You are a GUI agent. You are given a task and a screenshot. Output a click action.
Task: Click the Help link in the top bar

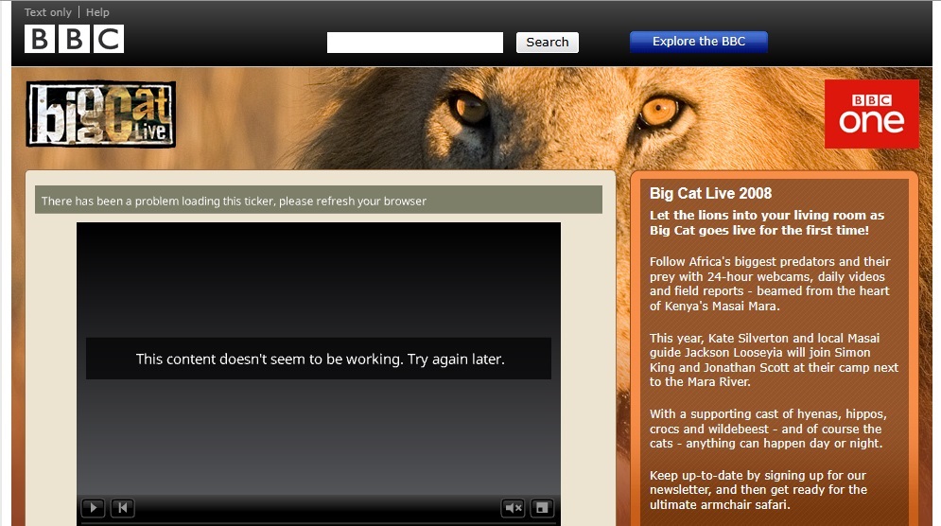97,12
